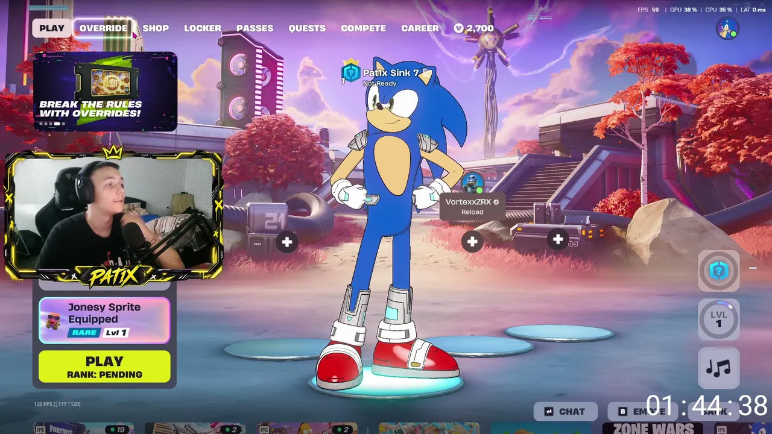The height and width of the screenshot is (434, 772).
Task: View the QUESTS tab
Action: 307,28
